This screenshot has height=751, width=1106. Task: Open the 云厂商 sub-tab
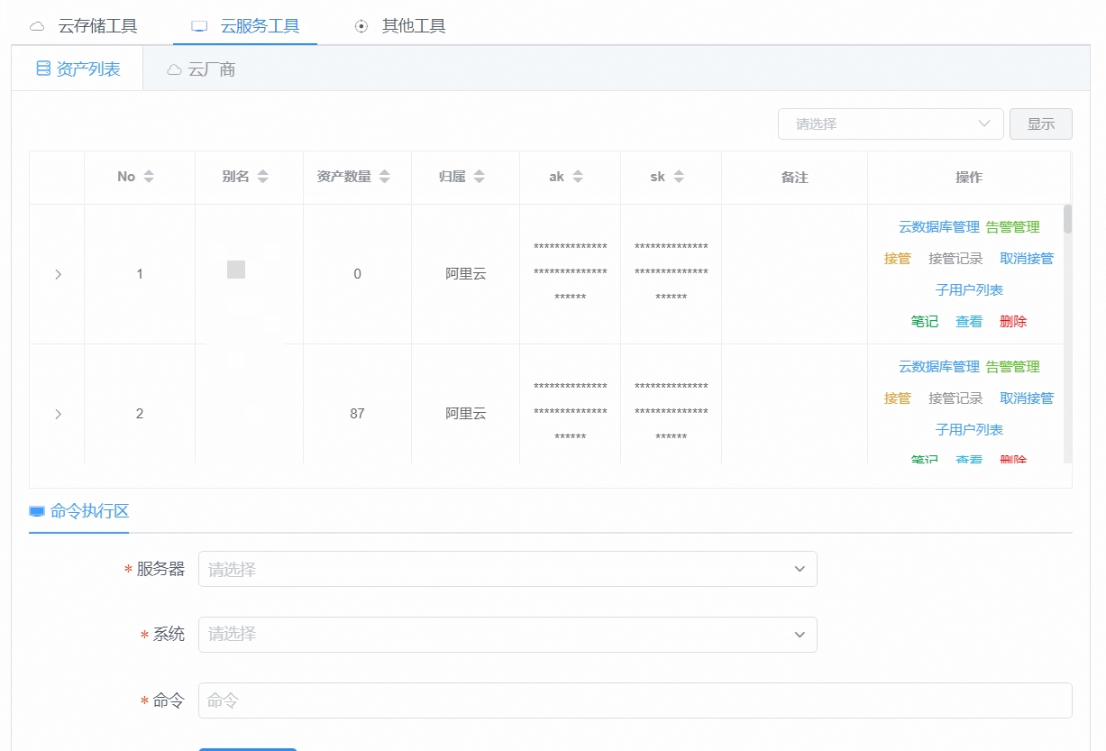click(201, 69)
